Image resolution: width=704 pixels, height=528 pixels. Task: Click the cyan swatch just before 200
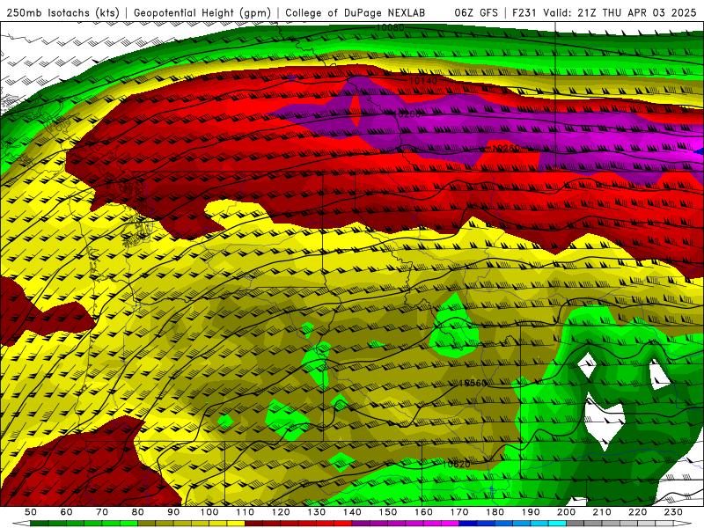click(x=557, y=523)
